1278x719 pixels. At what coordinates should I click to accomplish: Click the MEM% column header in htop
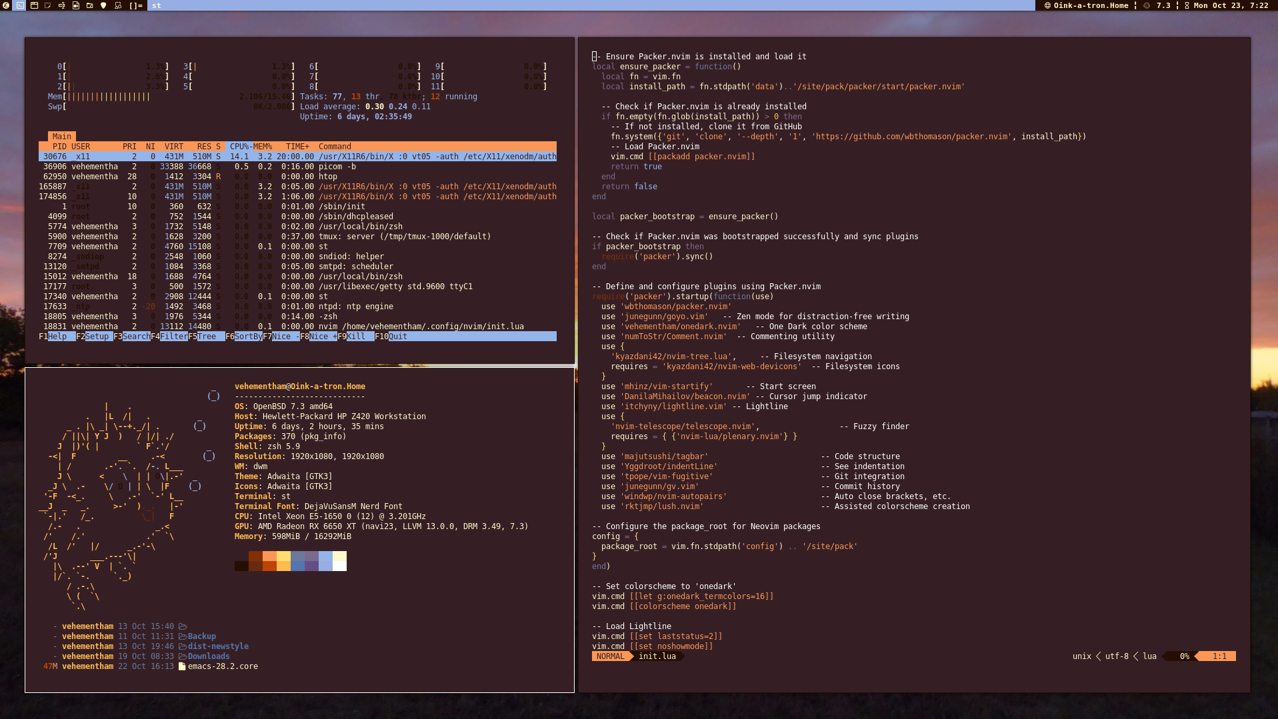pyautogui.click(x=262, y=147)
